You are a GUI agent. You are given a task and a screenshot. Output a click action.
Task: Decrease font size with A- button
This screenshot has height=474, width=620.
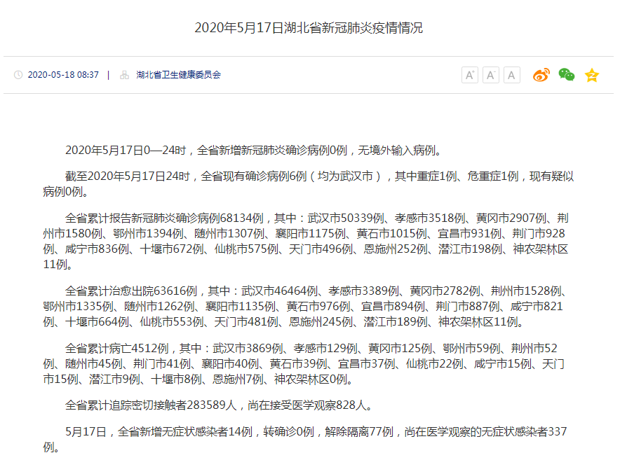click(491, 75)
